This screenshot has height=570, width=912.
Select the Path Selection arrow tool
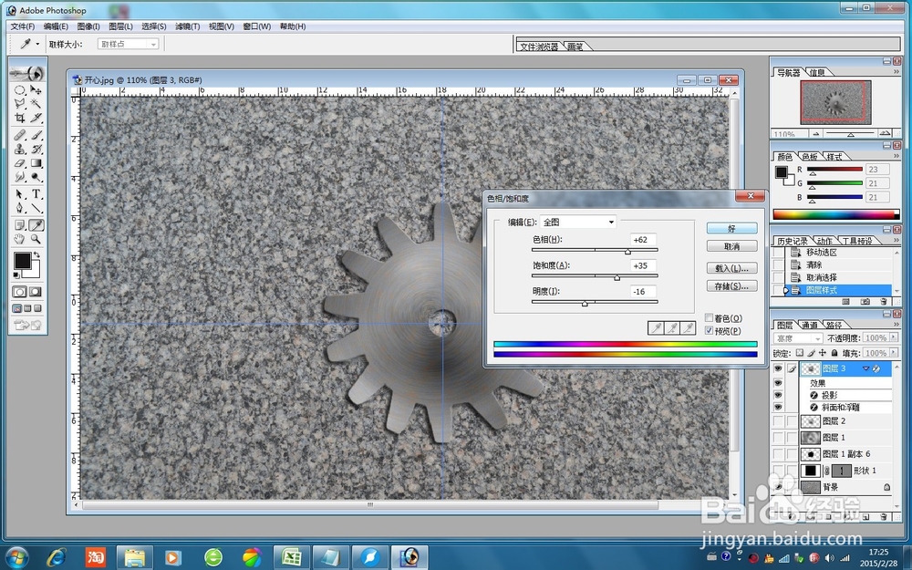point(20,194)
